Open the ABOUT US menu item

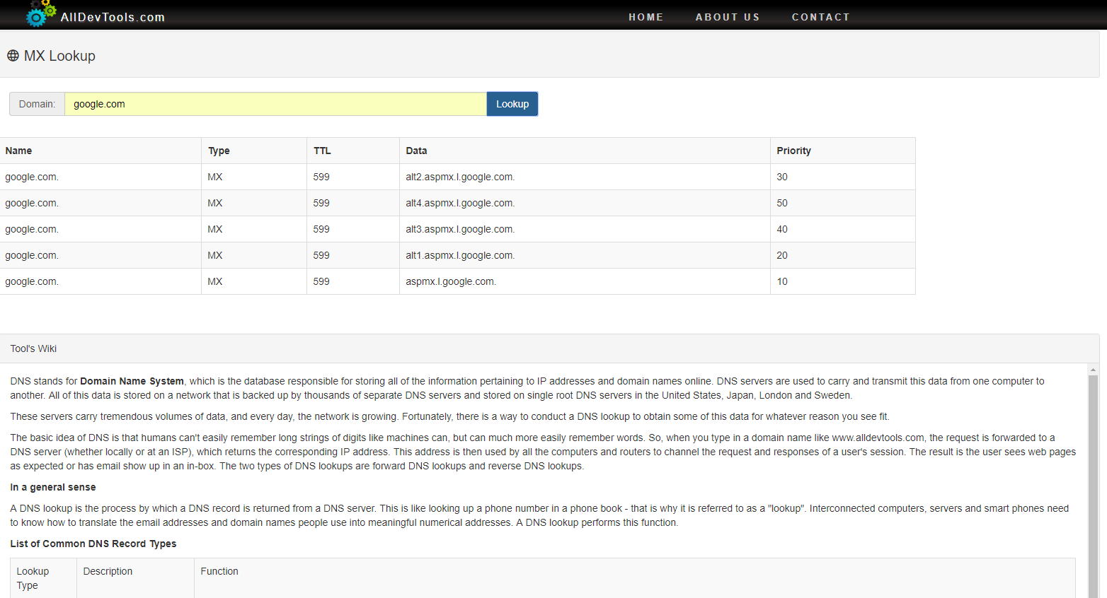point(728,17)
